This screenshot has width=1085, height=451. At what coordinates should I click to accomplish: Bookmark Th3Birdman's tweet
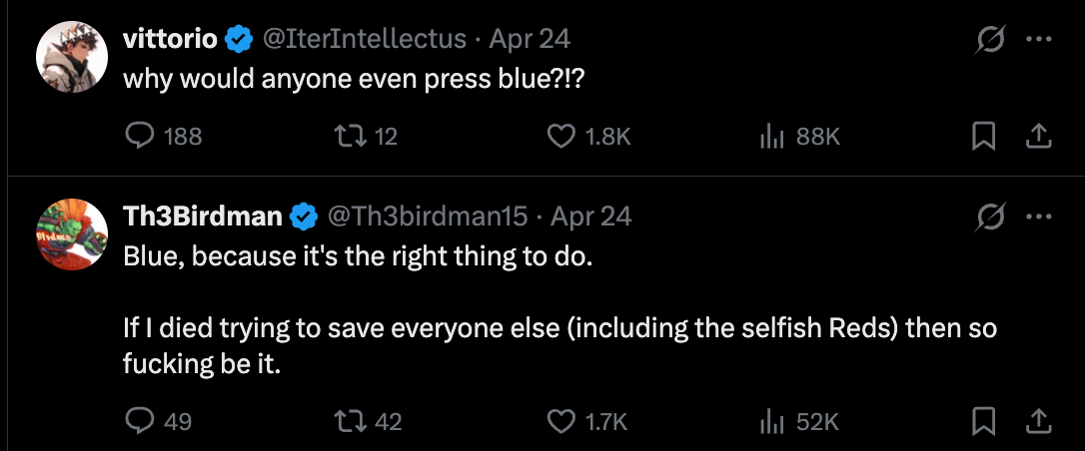(984, 421)
